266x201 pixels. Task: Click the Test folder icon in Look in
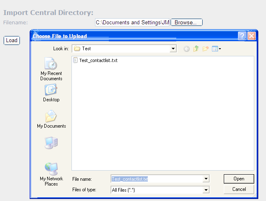[x=77, y=49]
